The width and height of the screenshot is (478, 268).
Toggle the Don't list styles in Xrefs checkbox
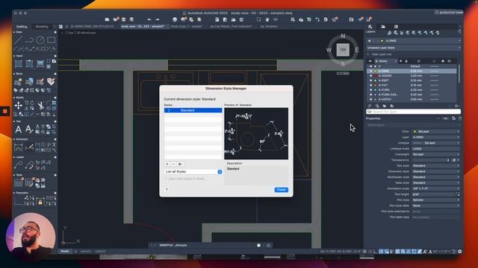[166, 179]
